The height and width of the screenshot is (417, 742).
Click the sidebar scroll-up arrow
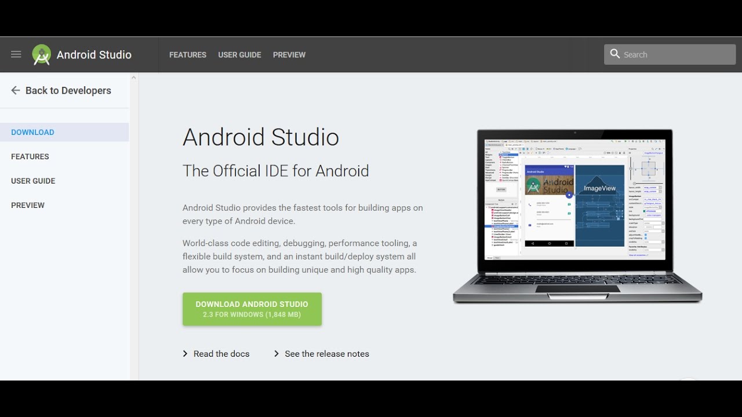pos(134,77)
